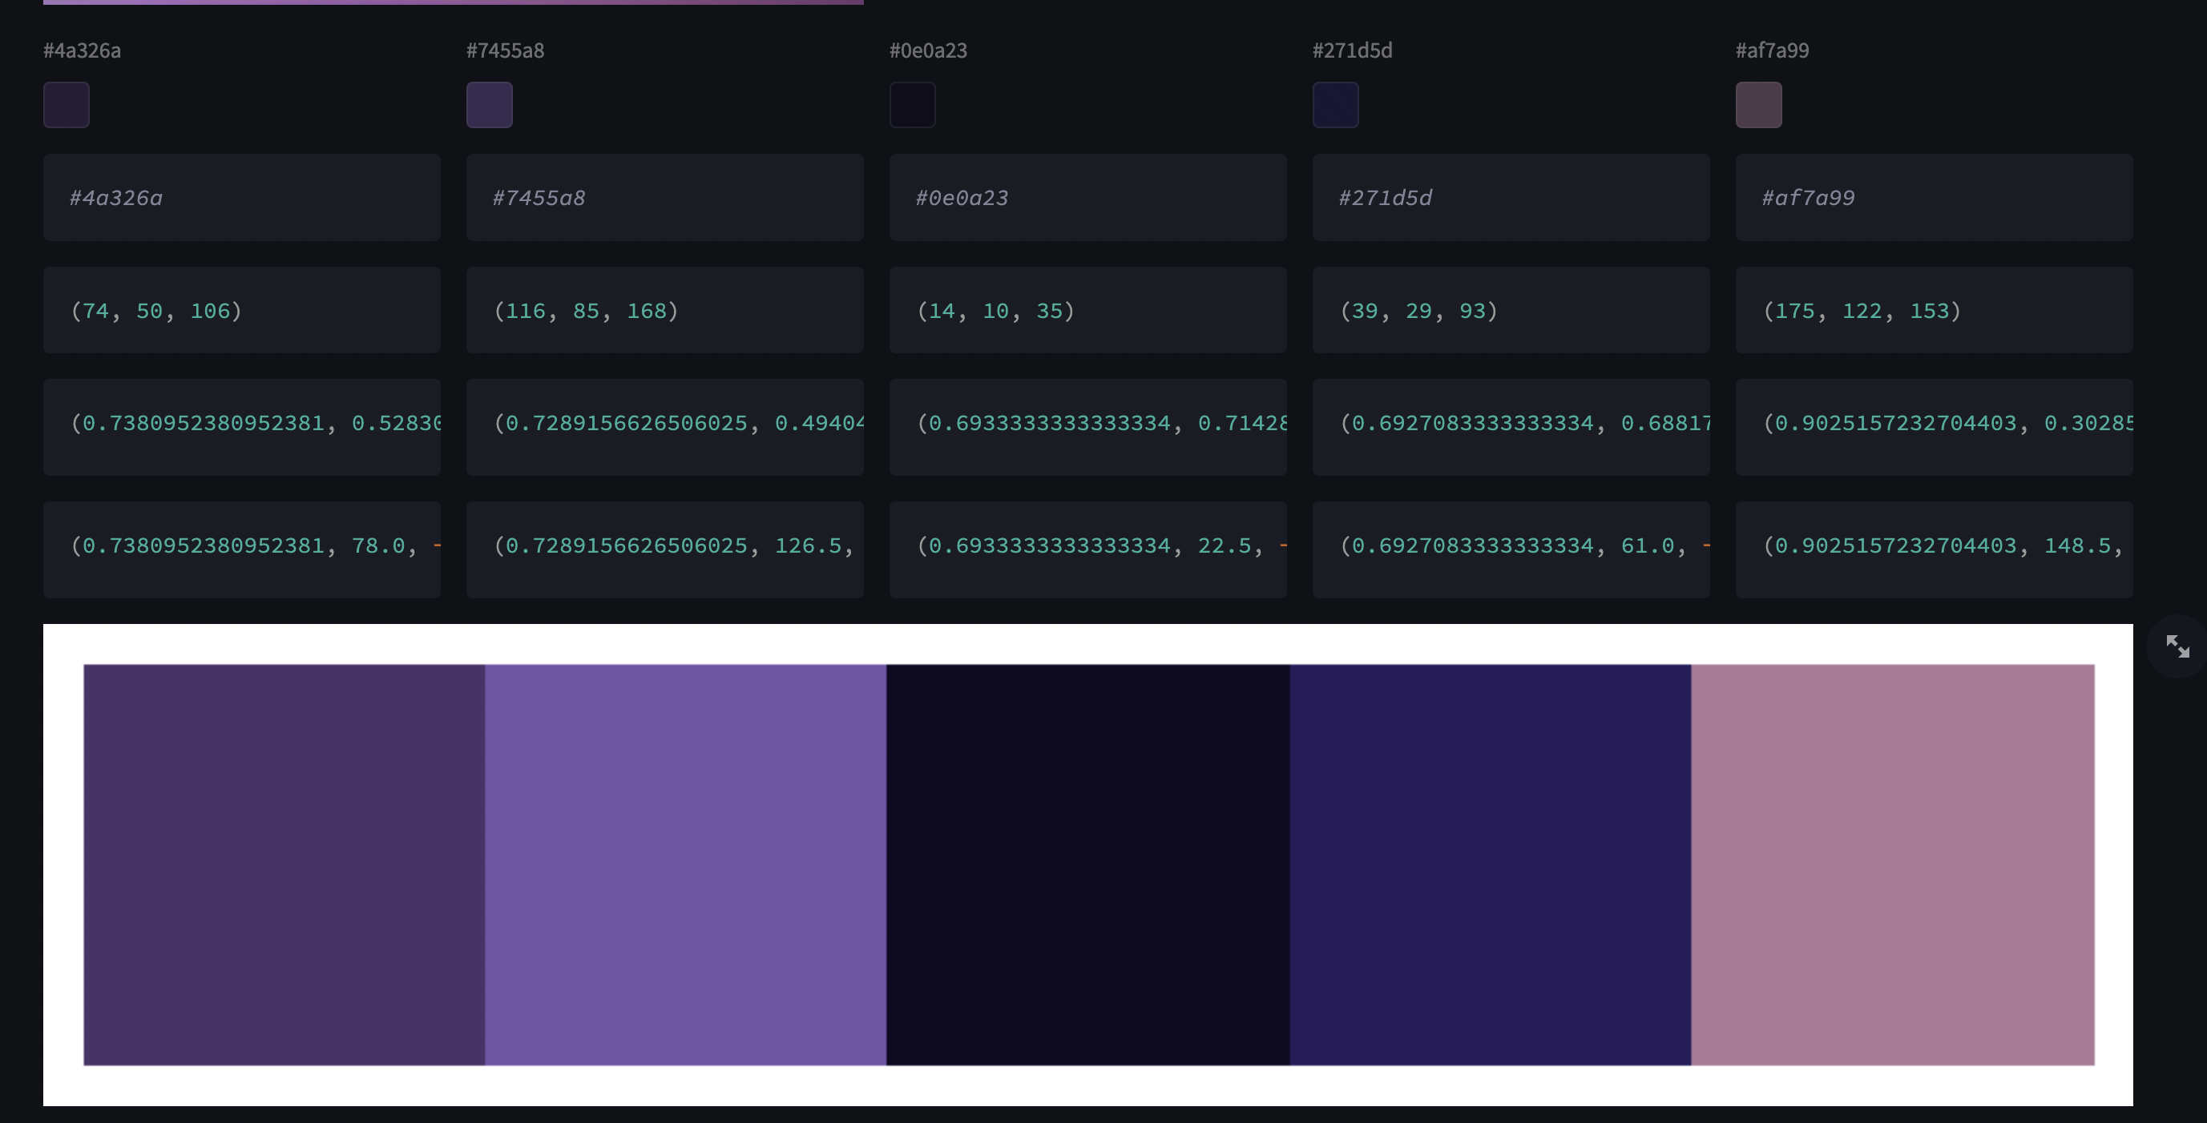The image size is (2207, 1123).
Task: Click the #4a326a hex code block
Action: click(x=241, y=198)
